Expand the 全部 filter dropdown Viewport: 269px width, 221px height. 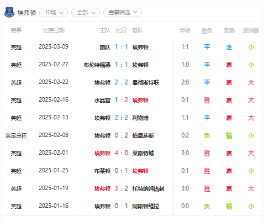click(86, 13)
